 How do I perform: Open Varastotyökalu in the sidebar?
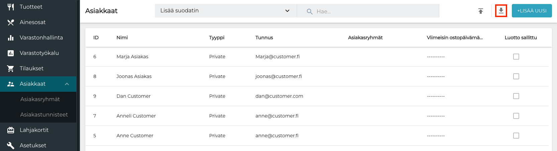(39, 53)
